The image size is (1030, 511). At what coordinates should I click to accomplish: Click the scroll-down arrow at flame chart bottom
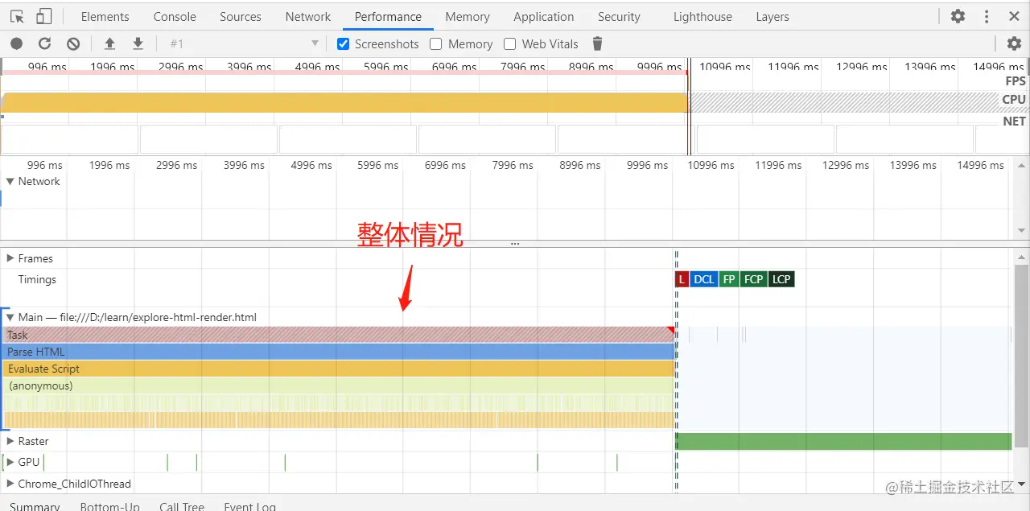[x=1021, y=484]
